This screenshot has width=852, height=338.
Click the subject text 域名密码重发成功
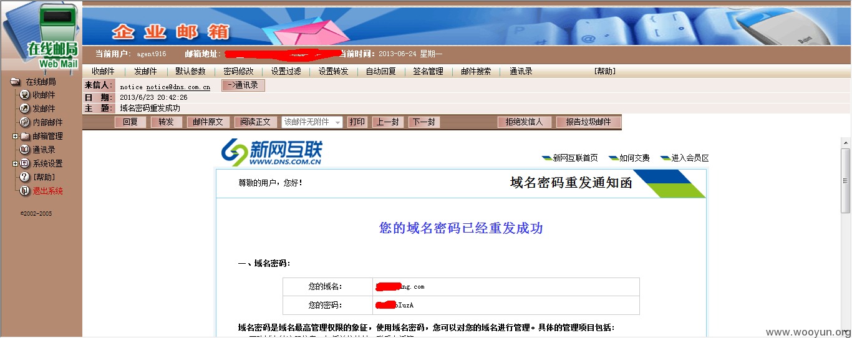(150, 108)
